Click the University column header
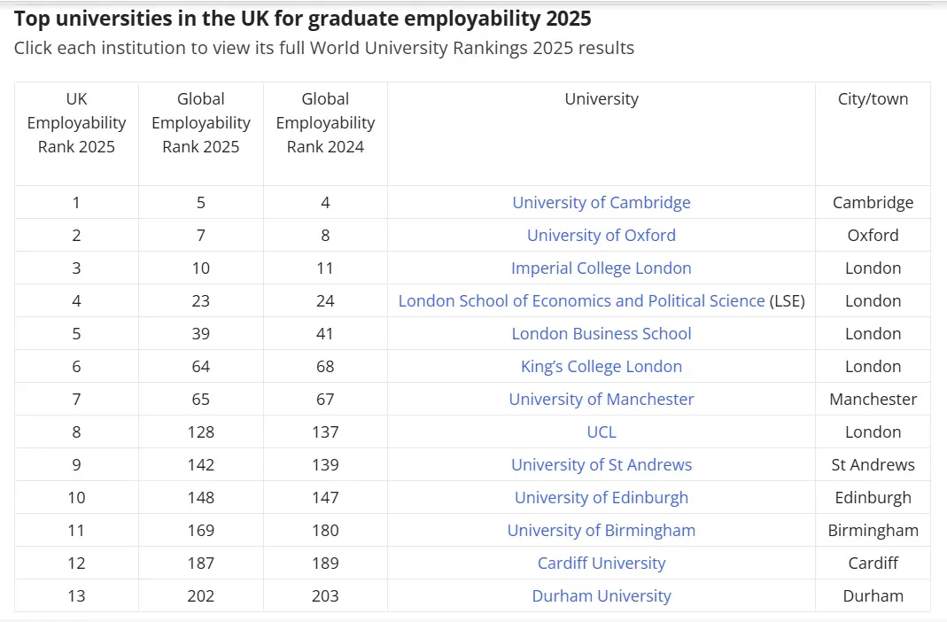 click(601, 99)
